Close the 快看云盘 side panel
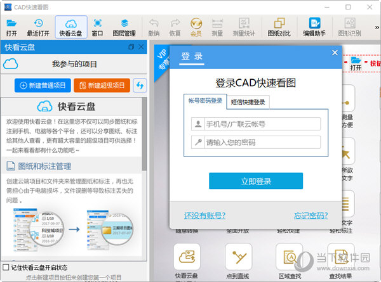This screenshot has width=381, height=282. pos(141,47)
